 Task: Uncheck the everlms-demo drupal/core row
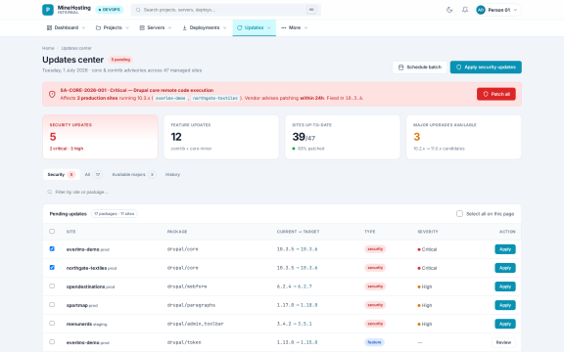(52, 249)
